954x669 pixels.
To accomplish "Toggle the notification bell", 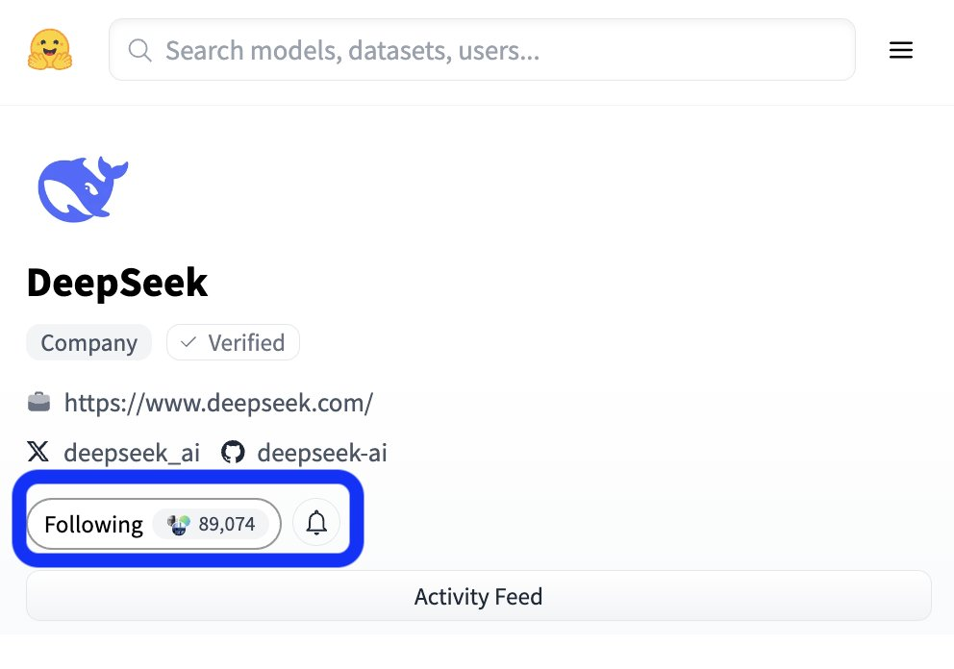I will 316,523.
